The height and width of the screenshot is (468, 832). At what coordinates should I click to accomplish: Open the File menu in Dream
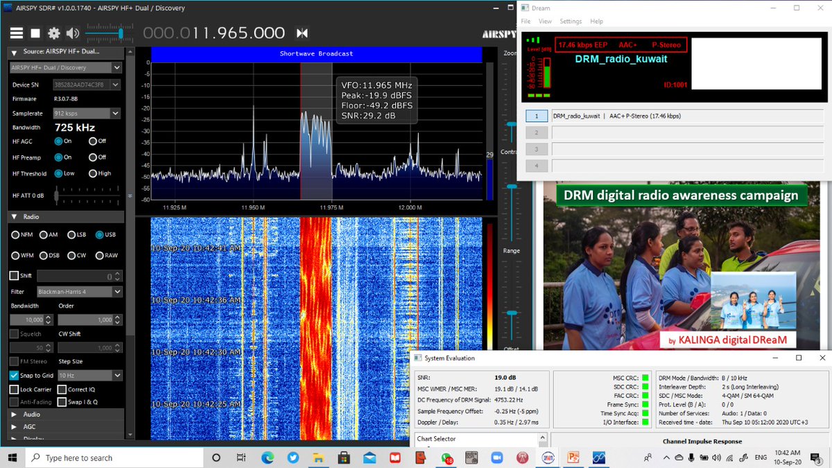[526, 21]
